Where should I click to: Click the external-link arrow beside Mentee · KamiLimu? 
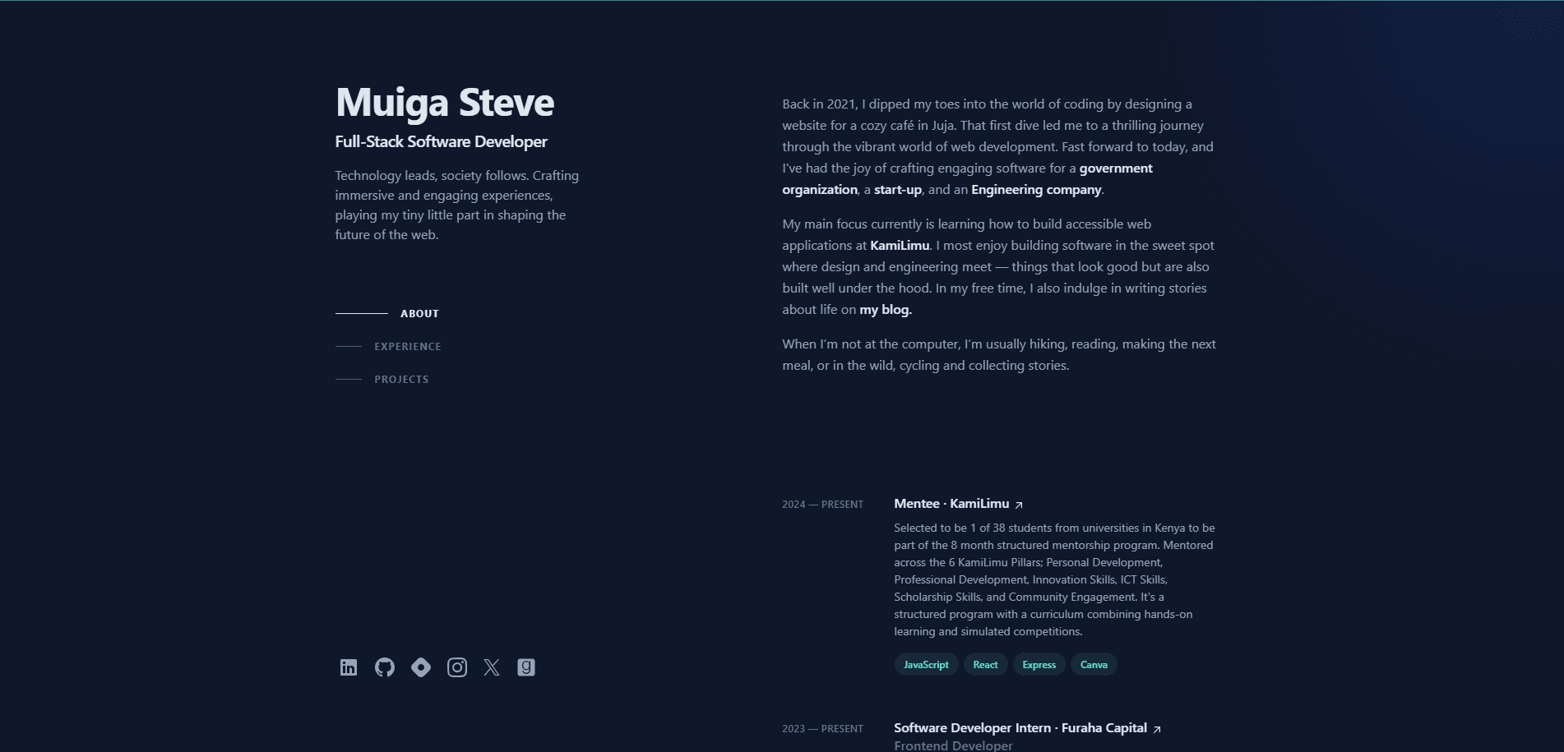(1019, 505)
